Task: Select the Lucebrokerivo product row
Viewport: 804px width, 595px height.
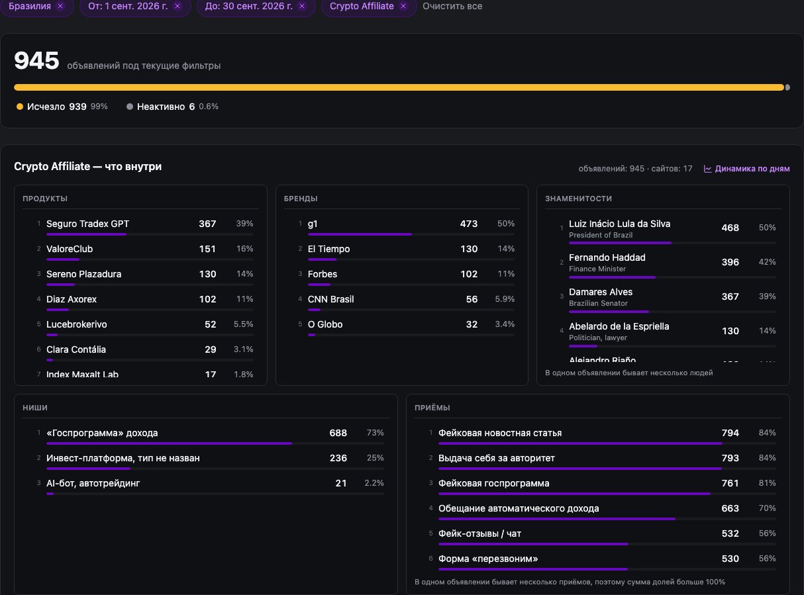Action: 140,326
